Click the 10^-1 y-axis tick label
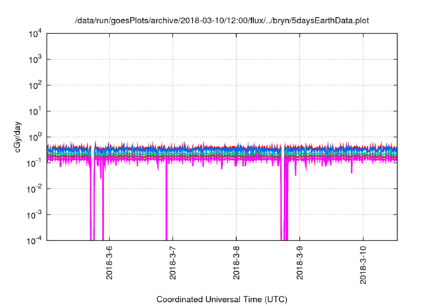 tap(34, 163)
